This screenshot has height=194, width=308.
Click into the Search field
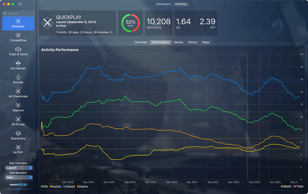tap(18, 14)
